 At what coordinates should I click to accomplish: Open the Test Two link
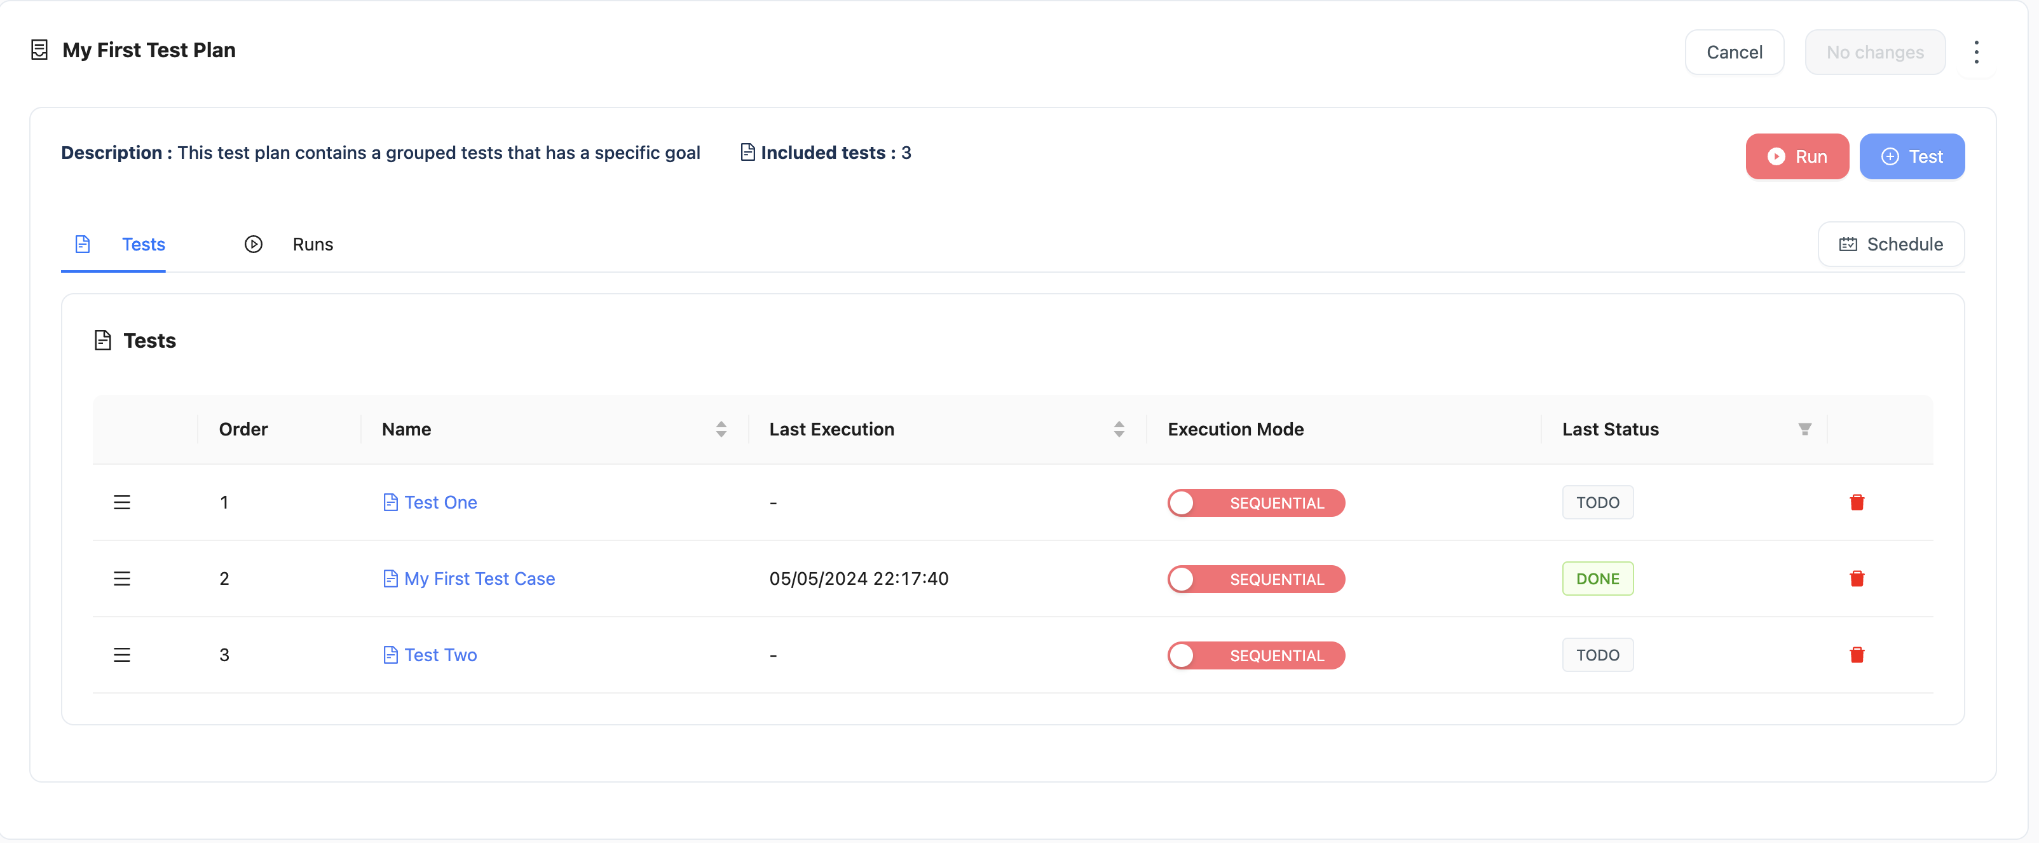[x=440, y=655]
